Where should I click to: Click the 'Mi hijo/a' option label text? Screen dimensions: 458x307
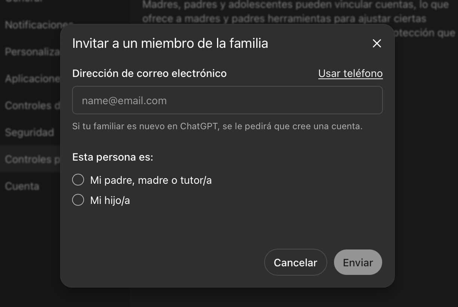coord(110,201)
